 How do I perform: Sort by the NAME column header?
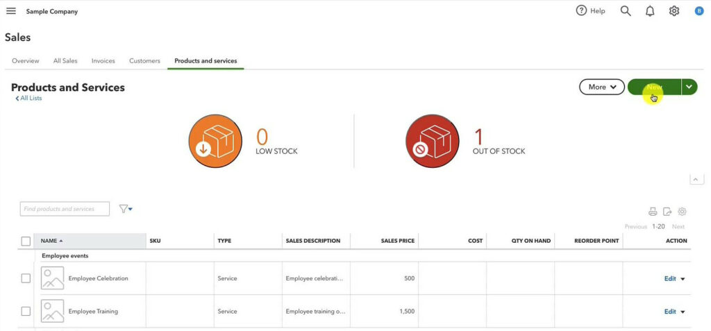[90, 241]
